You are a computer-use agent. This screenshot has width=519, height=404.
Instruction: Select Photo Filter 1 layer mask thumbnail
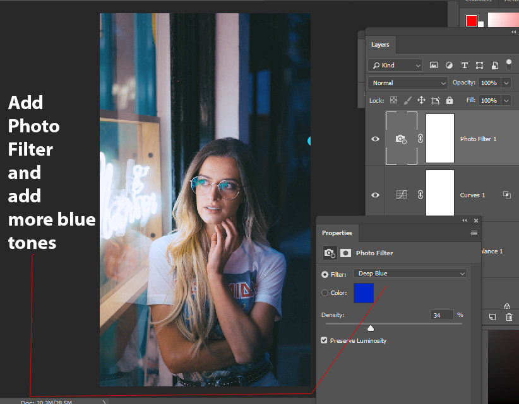(x=440, y=138)
